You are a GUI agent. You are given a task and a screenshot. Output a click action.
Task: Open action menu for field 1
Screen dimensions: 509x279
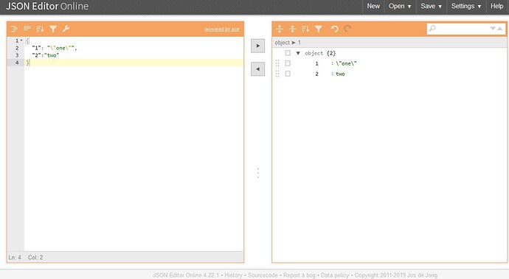[x=288, y=63]
